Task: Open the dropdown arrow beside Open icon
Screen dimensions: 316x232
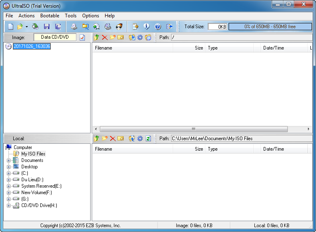Action: pos(27,27)
